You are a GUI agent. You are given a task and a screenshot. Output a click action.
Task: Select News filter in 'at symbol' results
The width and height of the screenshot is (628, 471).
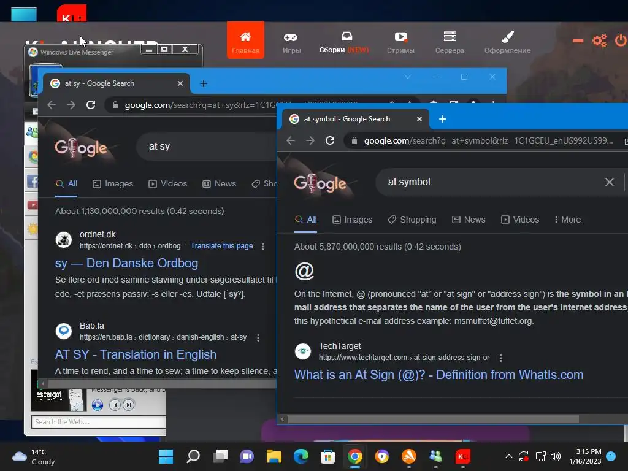[x=469, y=220]
